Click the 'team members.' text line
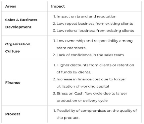 pyautogui.click(x=71, y=48)
